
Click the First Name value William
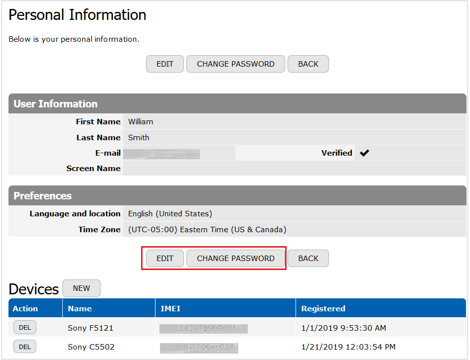point(141,122)
